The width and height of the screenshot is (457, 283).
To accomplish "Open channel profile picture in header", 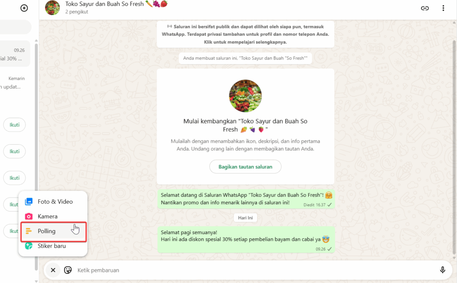I will click(53, 8).
